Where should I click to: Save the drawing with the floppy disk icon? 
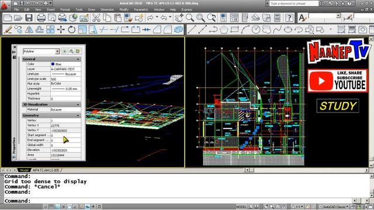pos(29,18)
